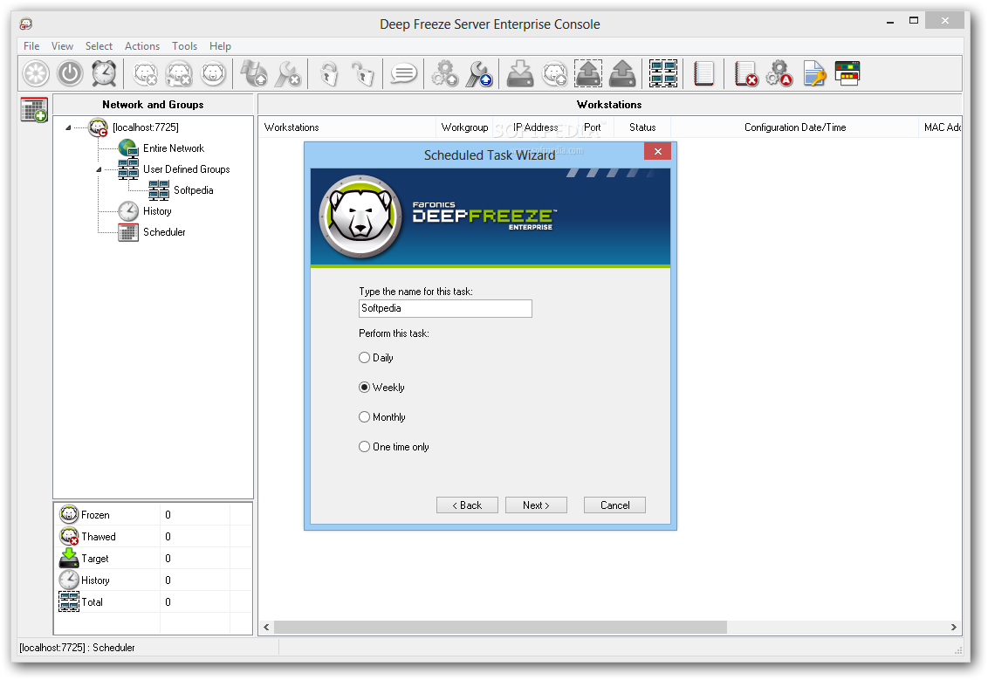
Task: Click the closed padlock toolbar icon
Action: pos(328,73)
